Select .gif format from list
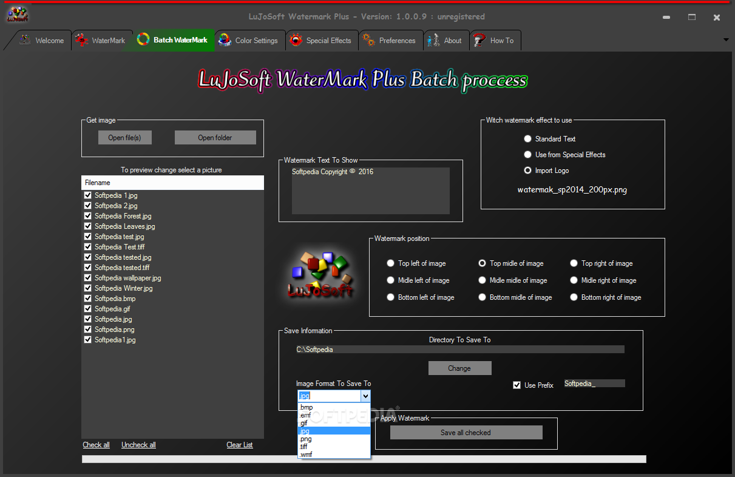The height and width of the screenshot is (477, 735). pos(334,423)
